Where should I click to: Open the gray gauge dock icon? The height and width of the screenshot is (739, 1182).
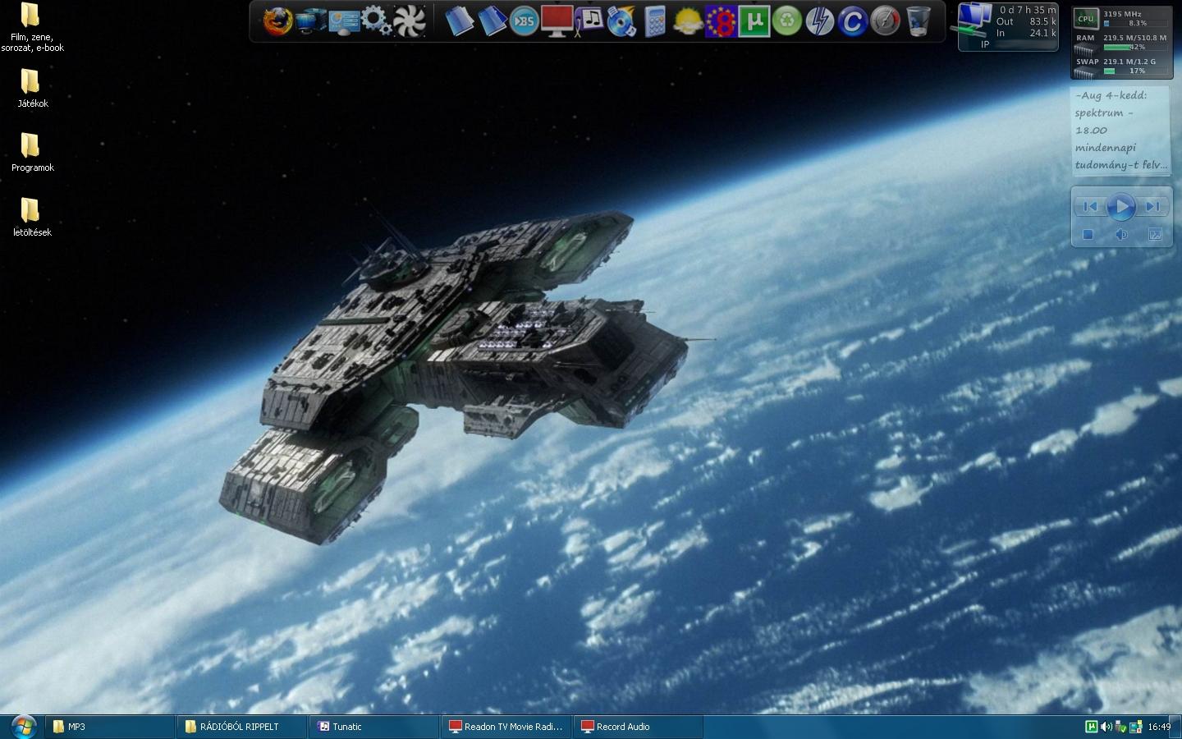(x=885, y=21)
